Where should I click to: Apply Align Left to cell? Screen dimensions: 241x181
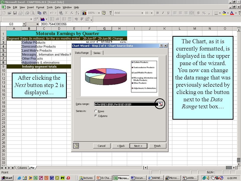[175, 13]
